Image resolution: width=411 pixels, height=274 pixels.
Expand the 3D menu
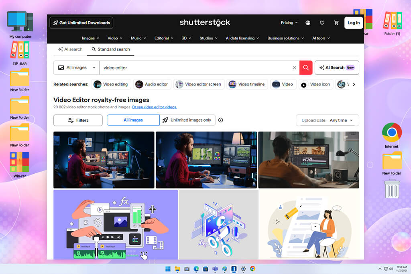(x=186, y=38)
